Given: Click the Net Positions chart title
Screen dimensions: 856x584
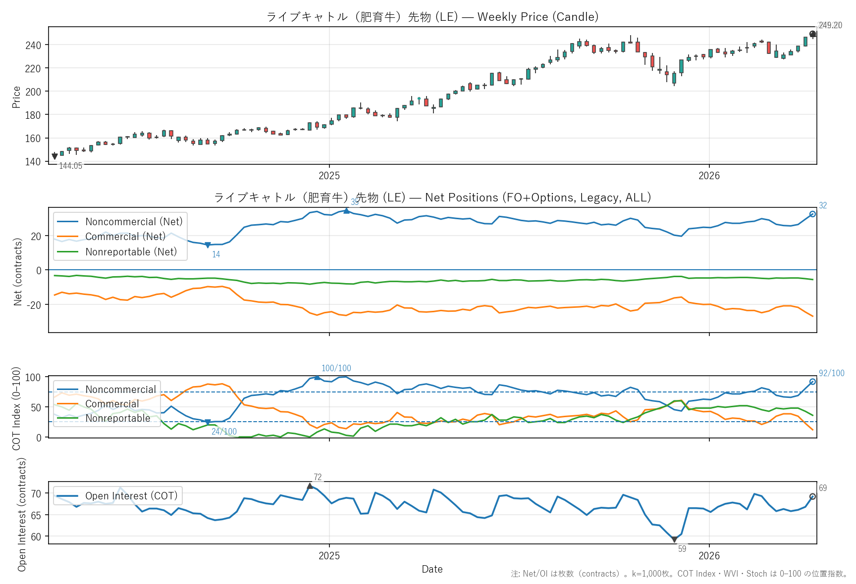Looking at the screenshot, I should (x=432, y=197).
